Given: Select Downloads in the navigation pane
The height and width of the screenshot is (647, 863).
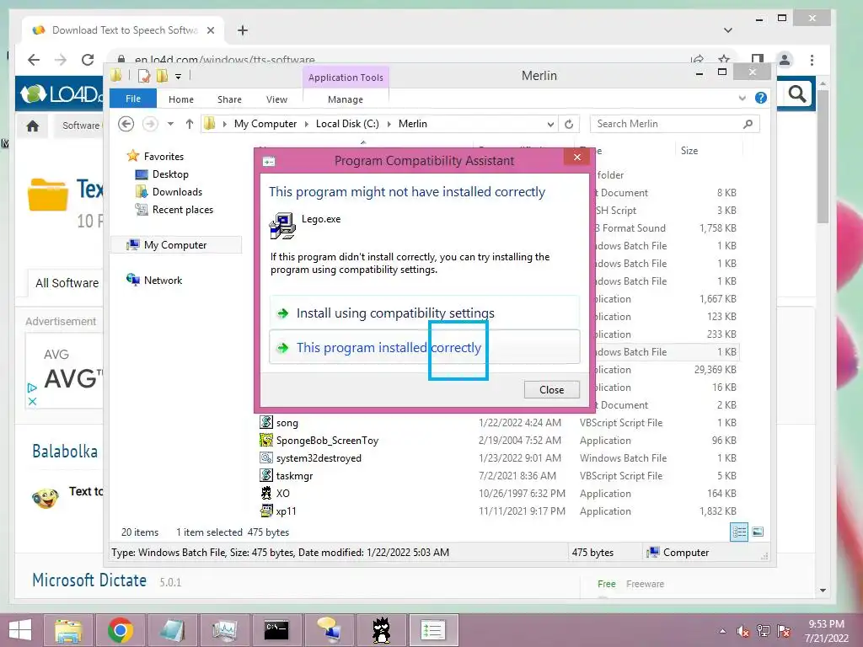Looking at the screenshot, I should click(x=177, y=191).
